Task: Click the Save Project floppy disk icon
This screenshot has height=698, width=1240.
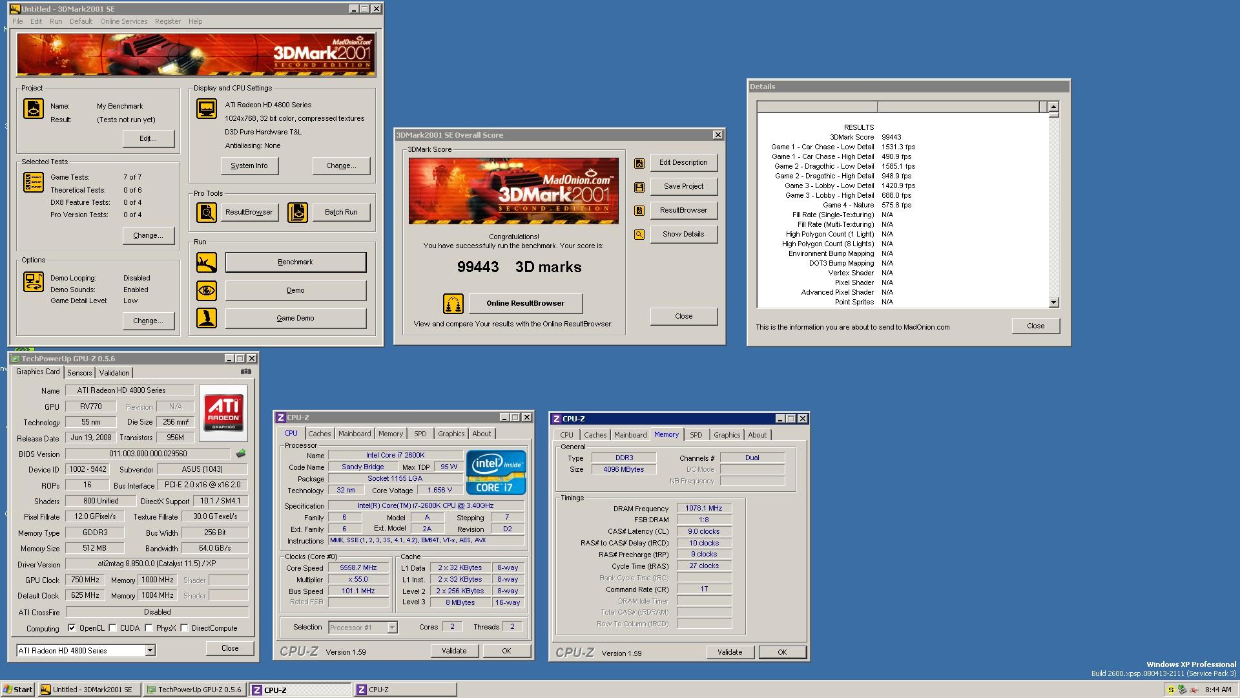Action: [x=639, y=187]
